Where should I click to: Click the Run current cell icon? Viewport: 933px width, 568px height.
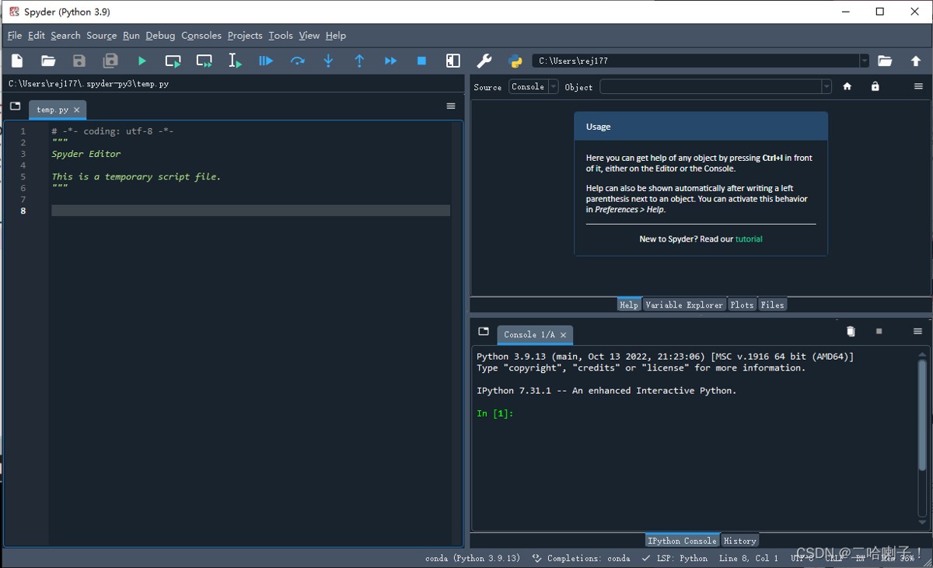tap(173, 61)
